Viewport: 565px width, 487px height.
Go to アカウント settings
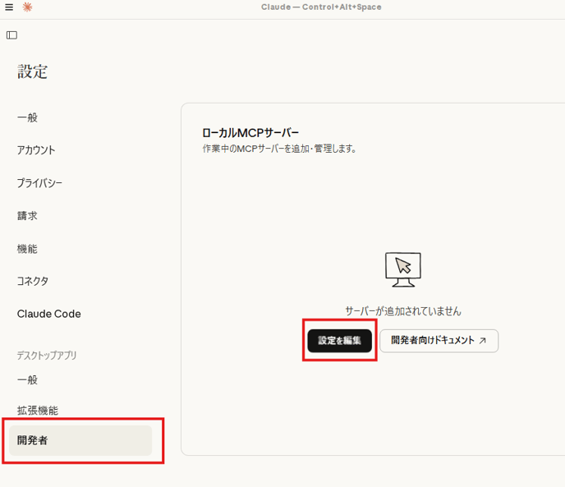click(x=36, y=150)
